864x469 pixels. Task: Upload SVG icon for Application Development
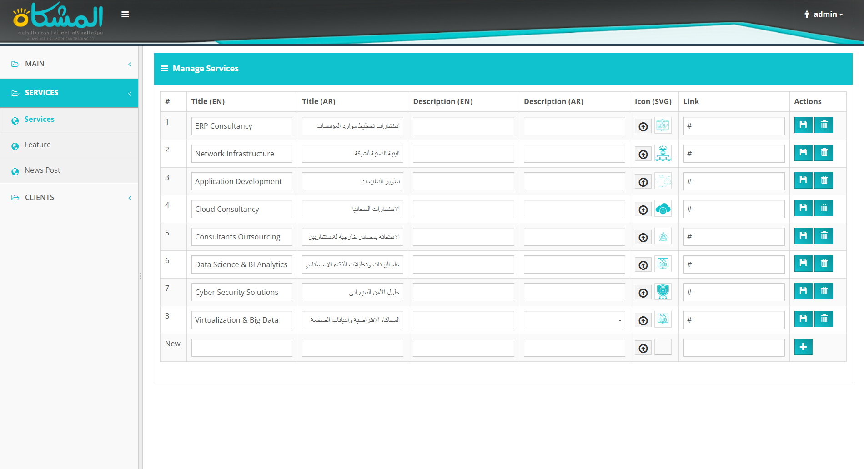tap(643, 182)
